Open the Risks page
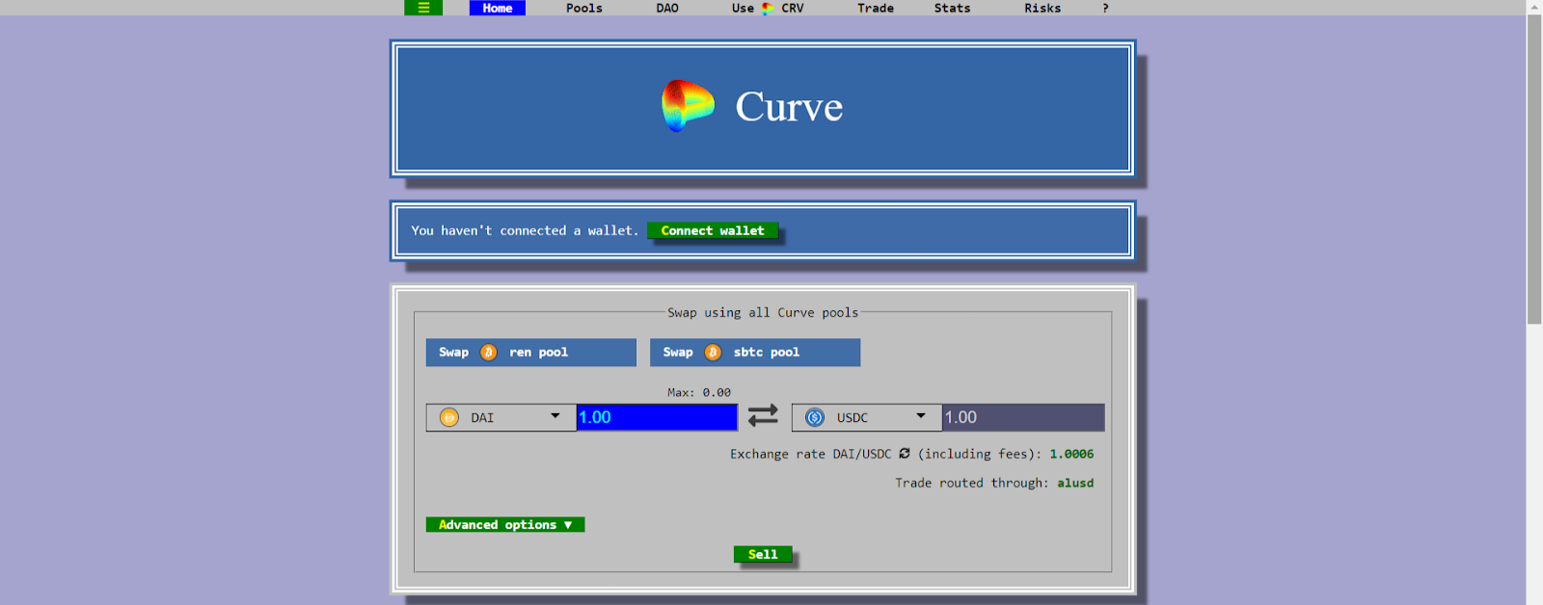 1042,8
